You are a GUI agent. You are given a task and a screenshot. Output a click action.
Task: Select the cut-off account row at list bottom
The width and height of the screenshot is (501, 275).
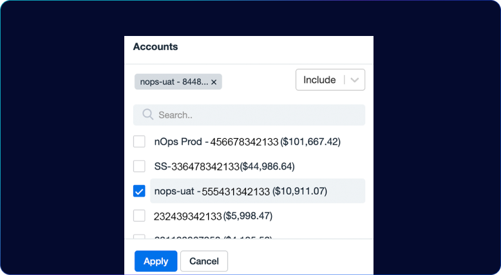point(213,237)
